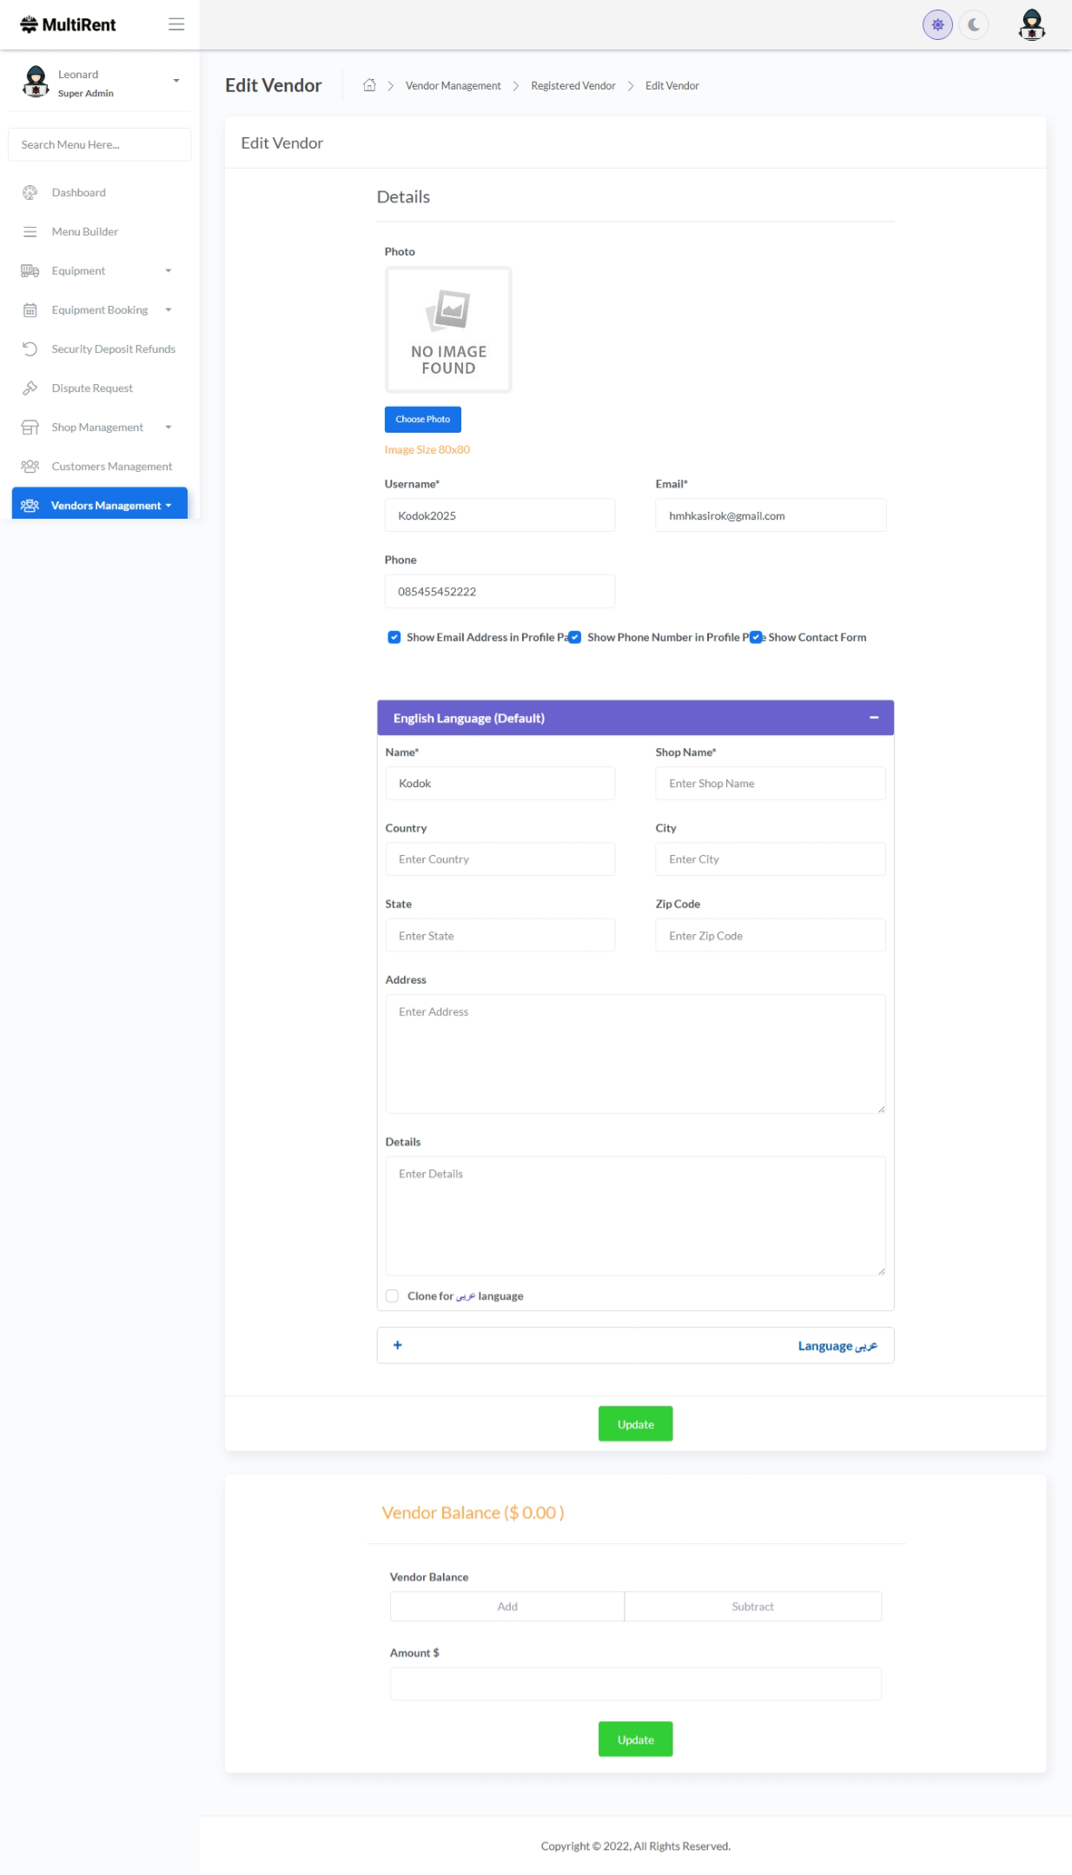Uncheck Show Email Address in Profile Page
Viewport: 1072px width, 1875px height.
coord(394,638)
